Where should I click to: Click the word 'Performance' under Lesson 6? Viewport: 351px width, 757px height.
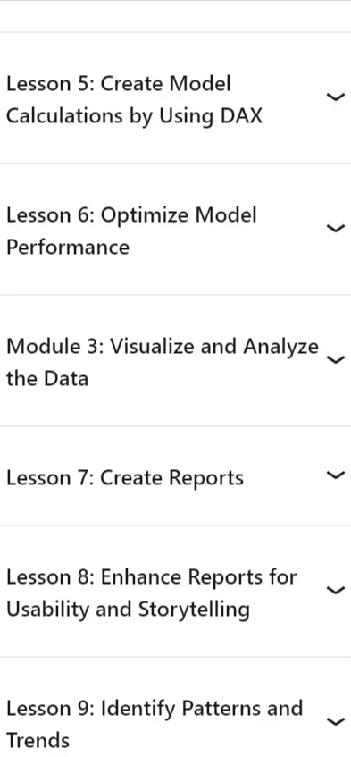click(68, 248)
